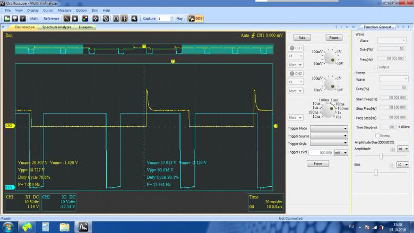Click the lifebuoy-shaped toolbar icon

(x=96, y=19)
